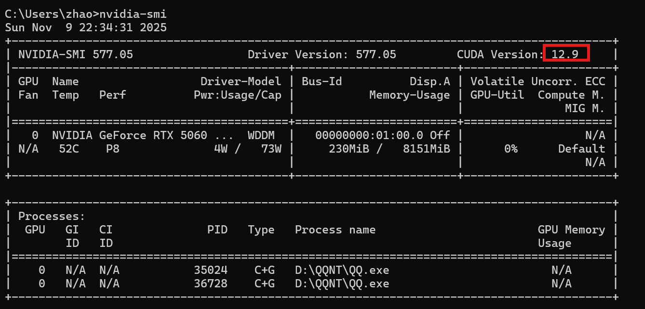
Task: Click the typed nvidia-smi command text
Action: click(133, 14)
